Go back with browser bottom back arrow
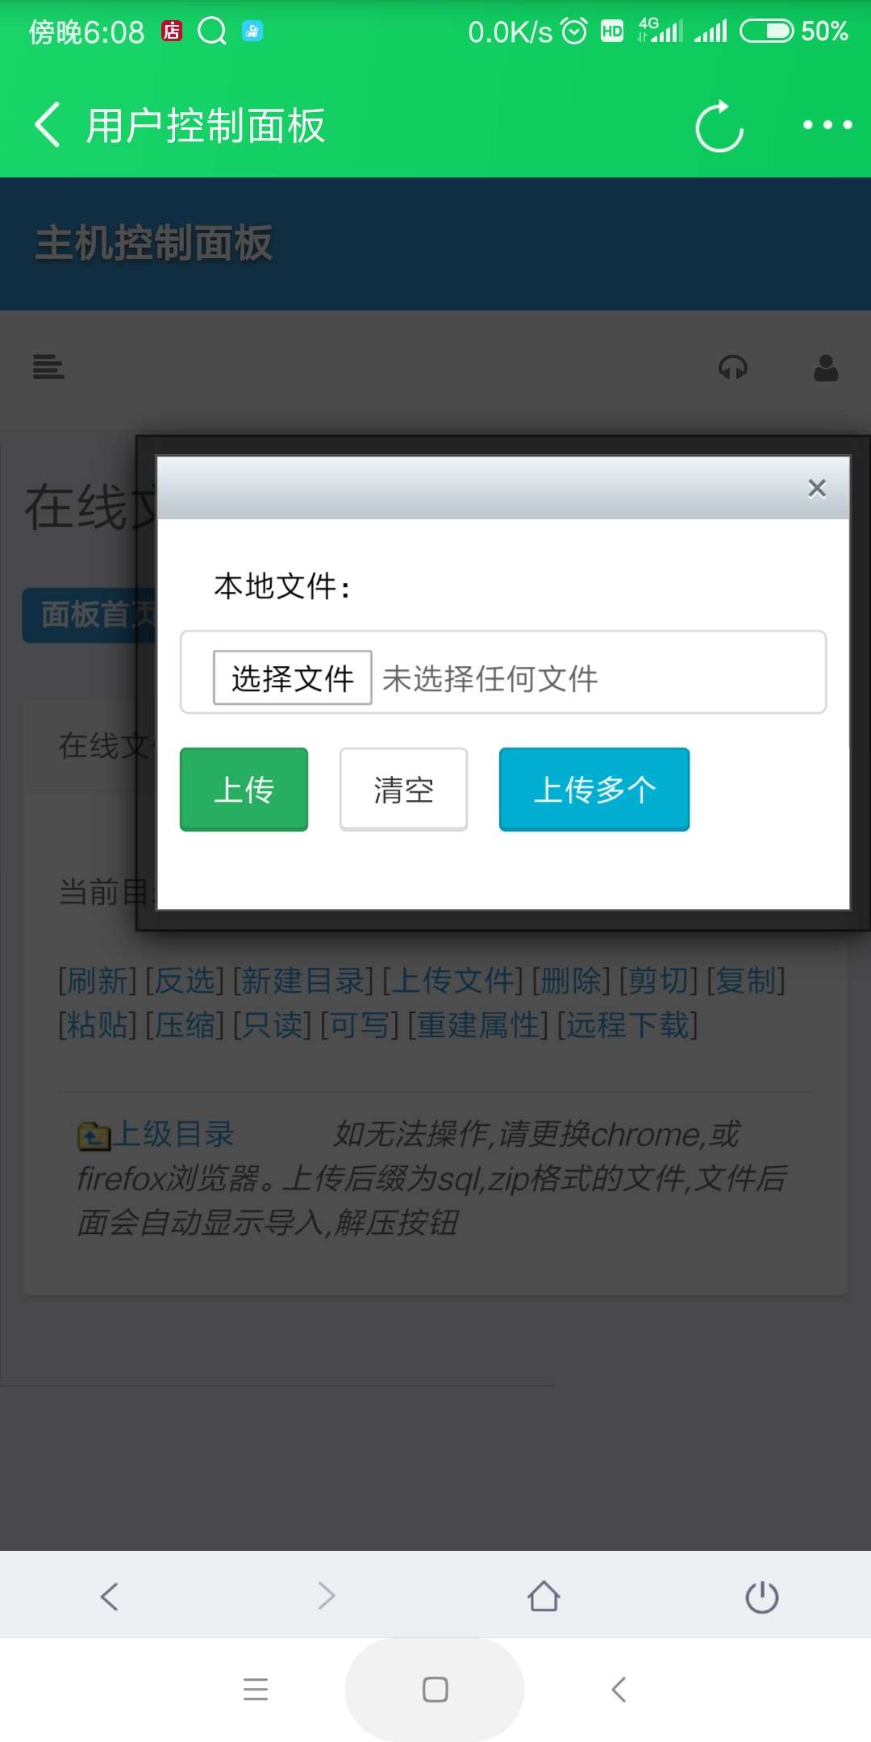871x1742 pixels. tap(110, 1596)
